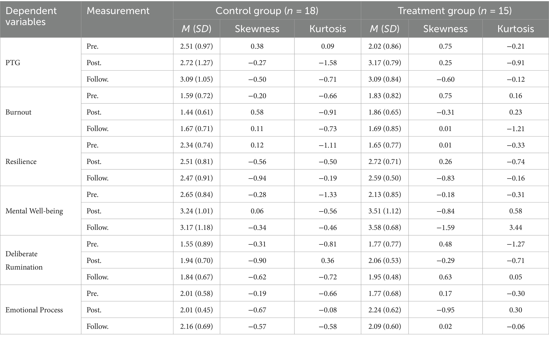Click the control group Skewness subheader
The height and width of the screenshot is (339, 549).
(257, 29)
